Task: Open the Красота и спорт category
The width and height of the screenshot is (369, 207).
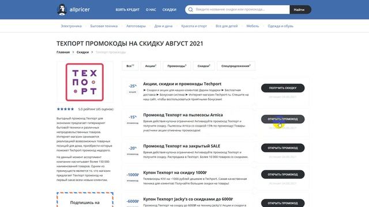Action: coord(194,26)
